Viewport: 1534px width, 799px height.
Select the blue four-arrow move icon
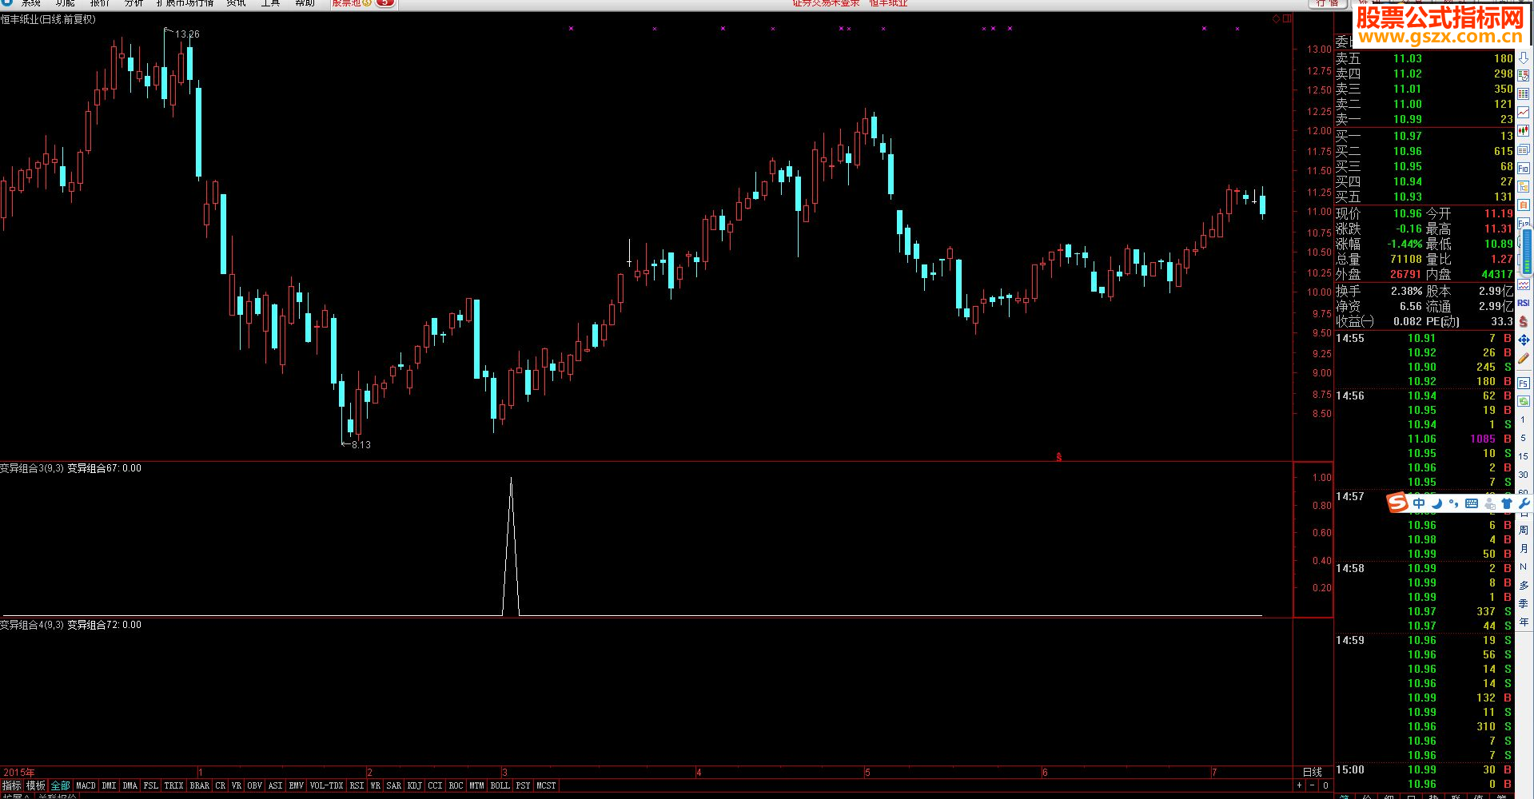(1524, 340)
